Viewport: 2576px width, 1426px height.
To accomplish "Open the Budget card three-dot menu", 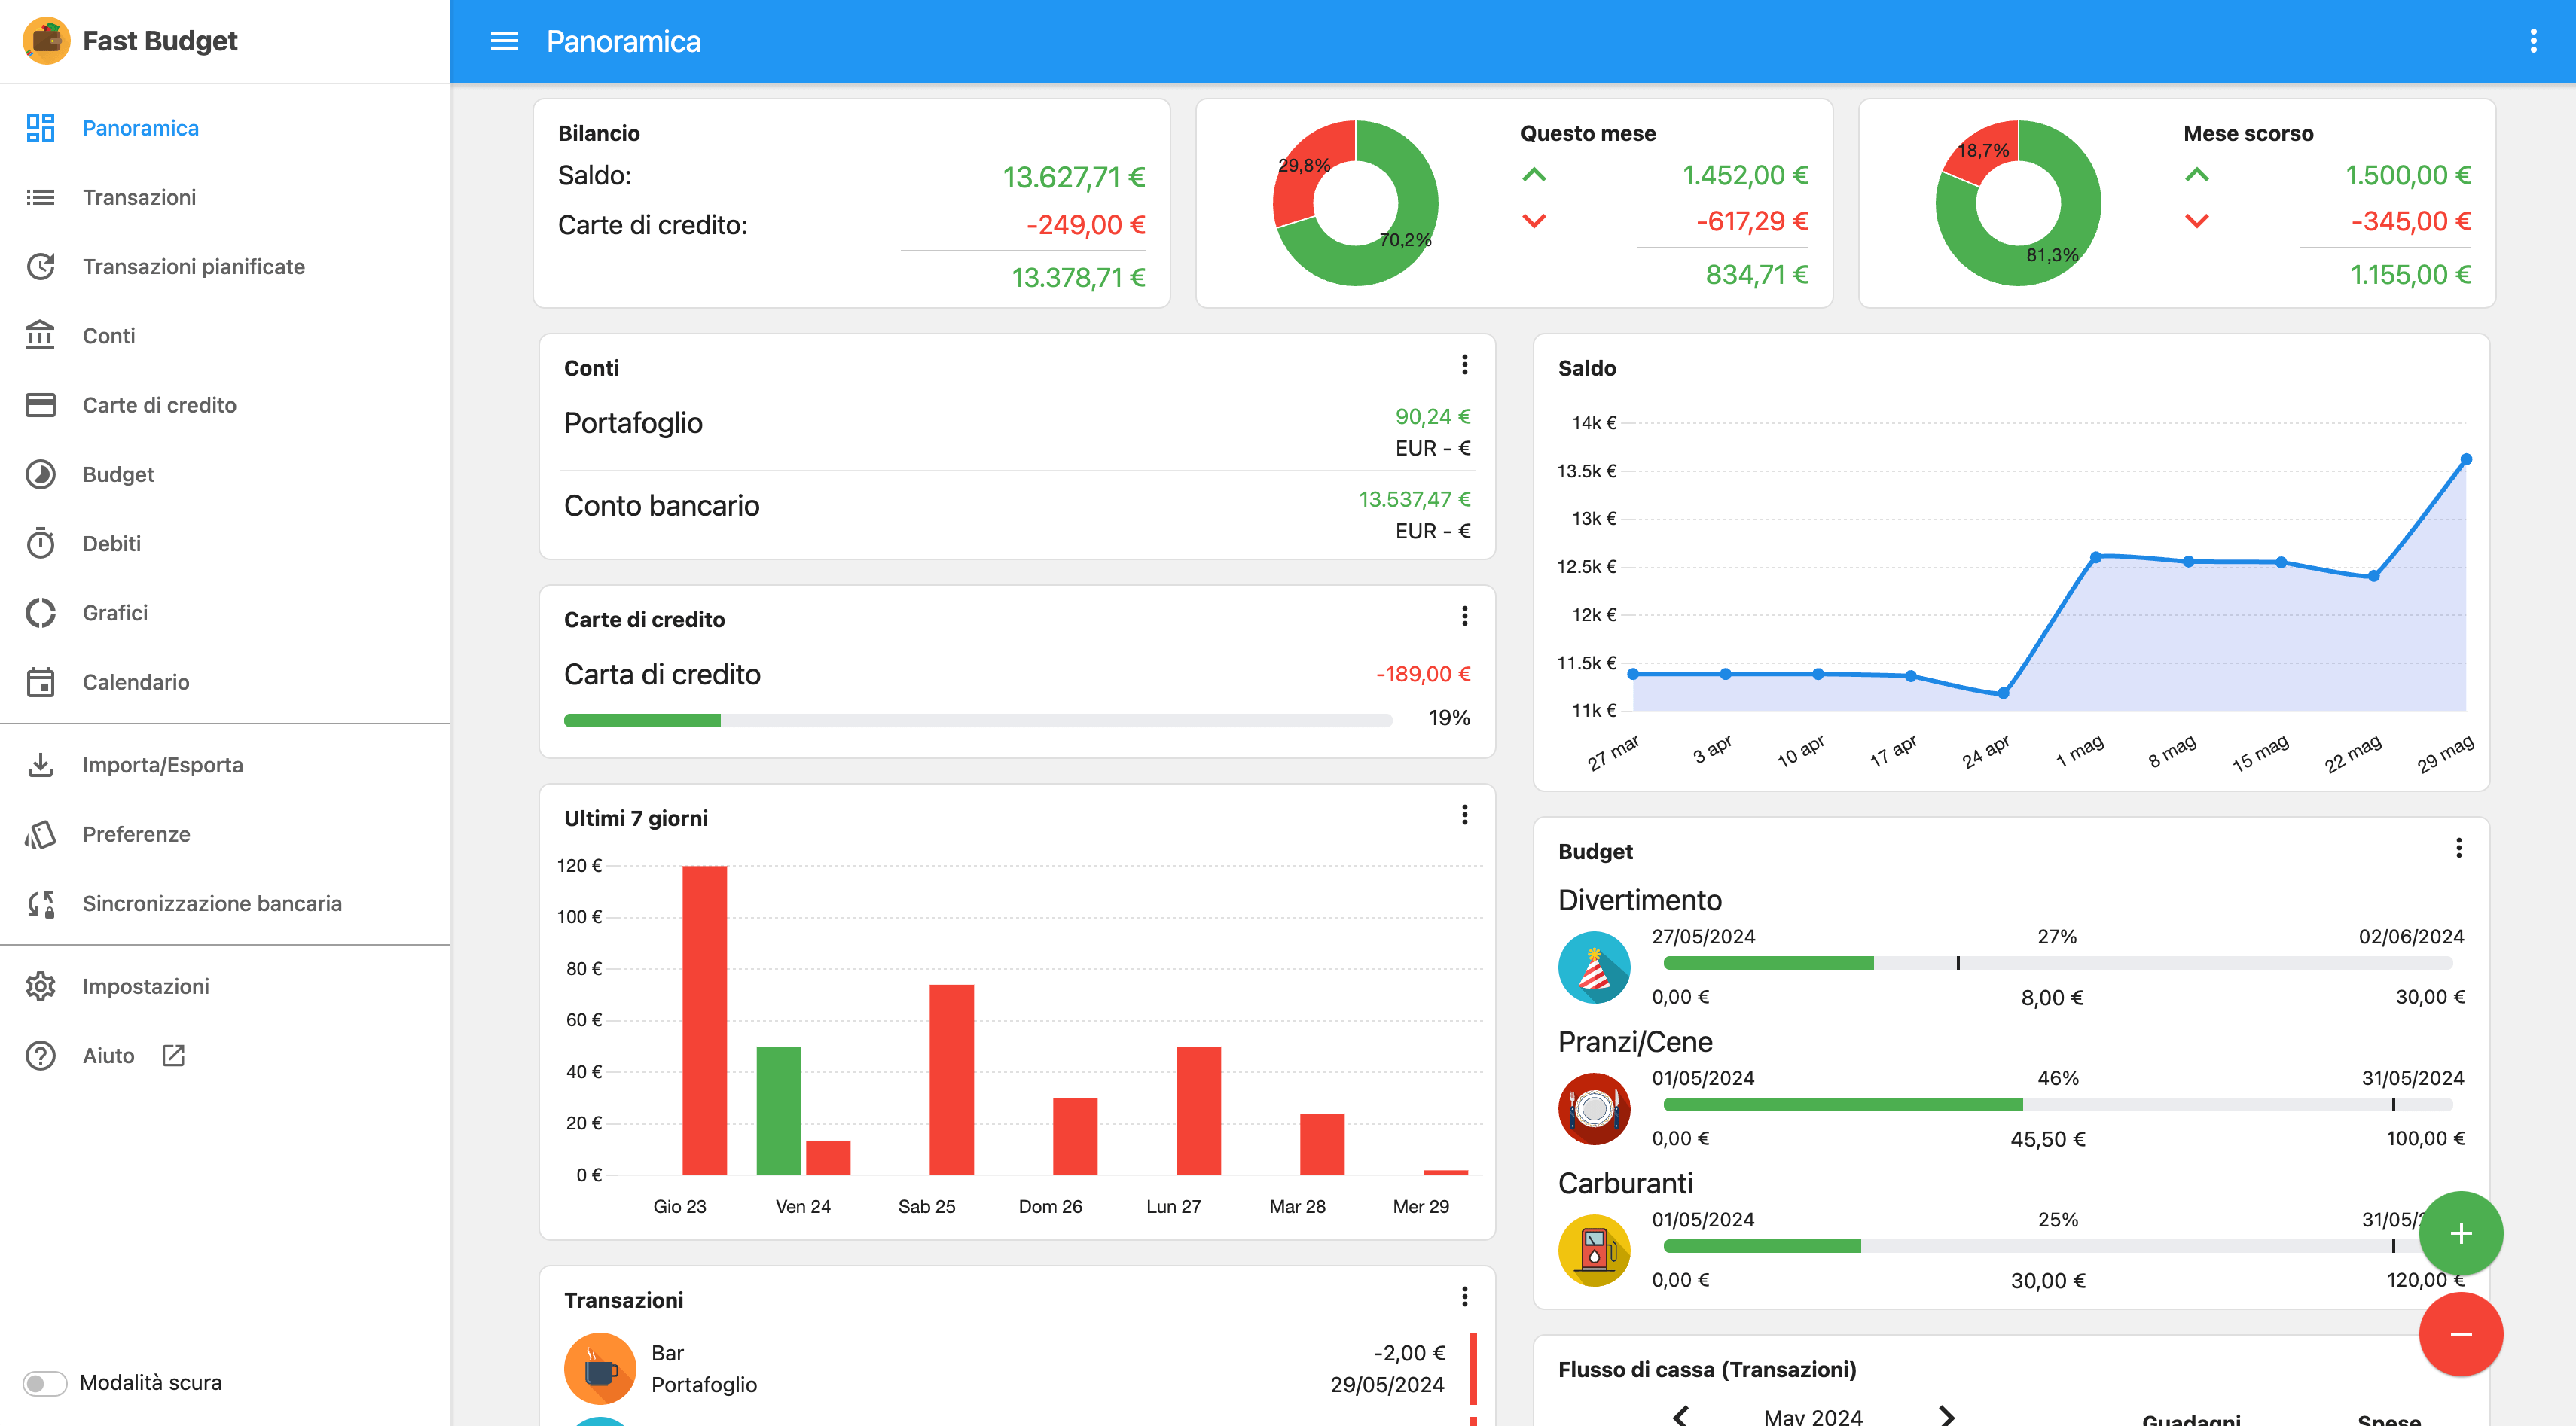I will tap(2458, 849).
